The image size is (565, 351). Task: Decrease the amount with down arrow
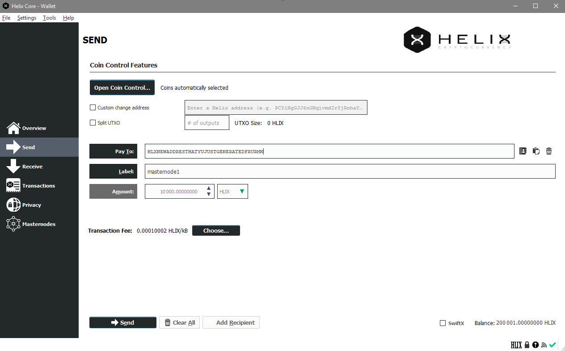tap(209, 194)
